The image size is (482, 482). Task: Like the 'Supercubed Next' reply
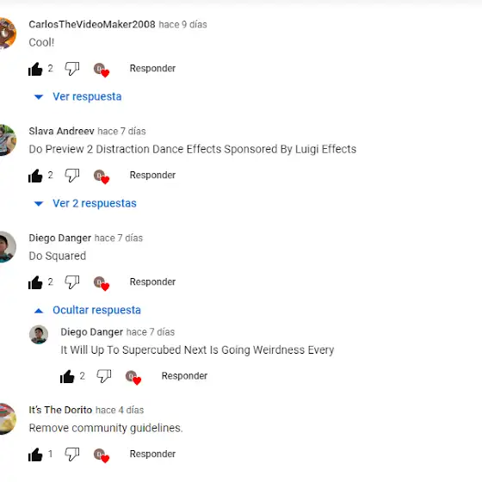coord(67,376)
